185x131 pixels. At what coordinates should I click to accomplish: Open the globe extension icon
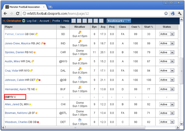tap(173, 13)
